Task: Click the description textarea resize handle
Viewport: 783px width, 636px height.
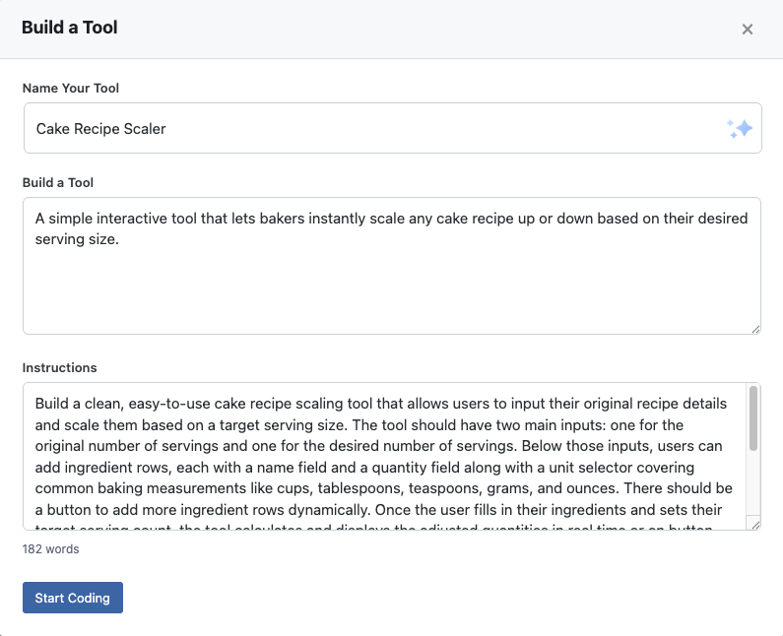Action: click(x=754, y=329)
